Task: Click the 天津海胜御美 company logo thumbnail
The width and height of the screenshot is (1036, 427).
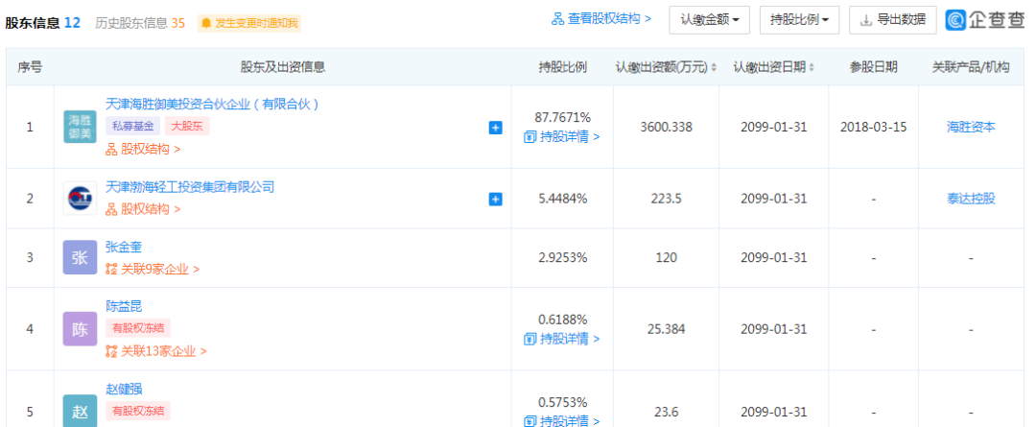Action: [81, 127]
